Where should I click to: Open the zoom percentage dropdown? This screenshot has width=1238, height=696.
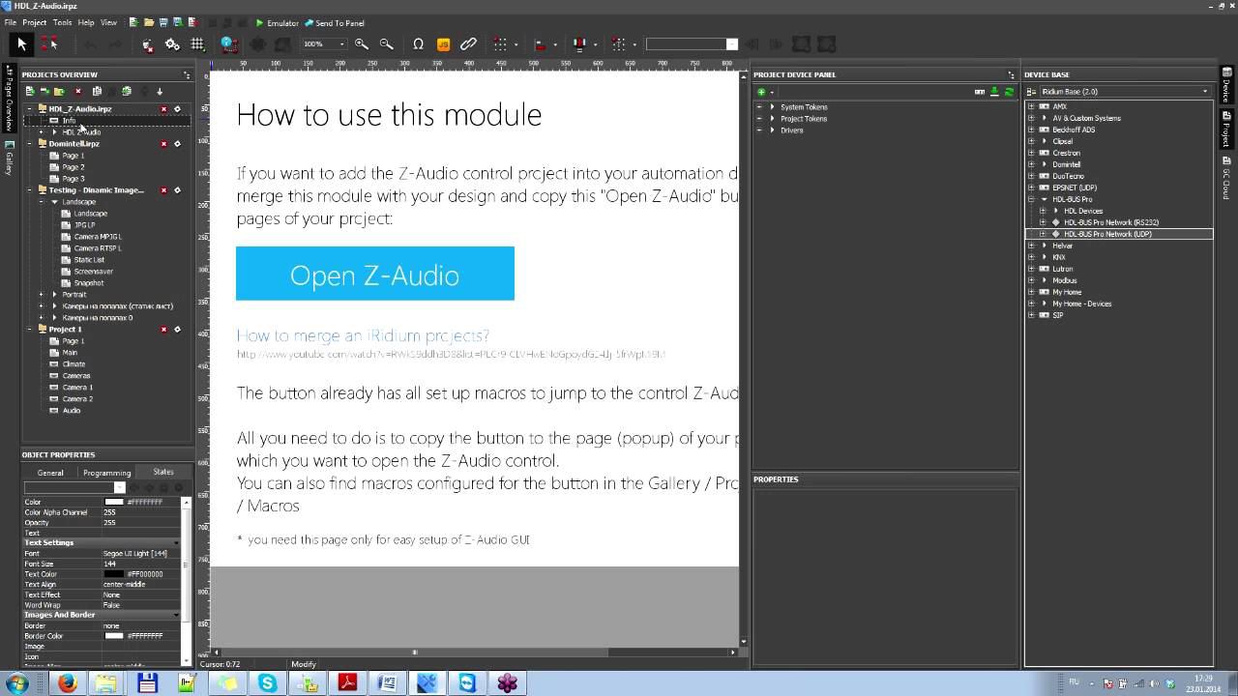pyautogui.click(x=341, y=43)
